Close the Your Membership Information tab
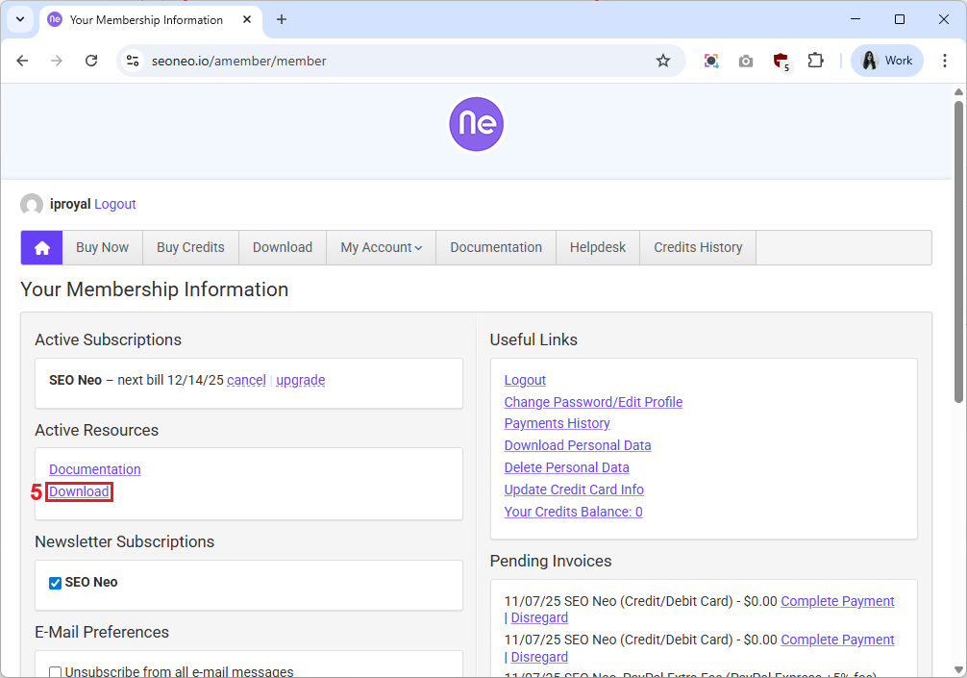Image resolution: width=967 pixels, height=678 pixels. coord(247,20)
